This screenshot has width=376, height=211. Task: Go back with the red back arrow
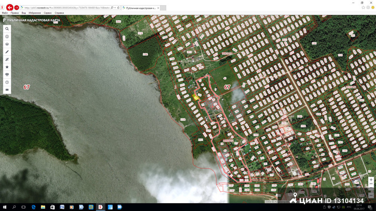coord(9,8)
